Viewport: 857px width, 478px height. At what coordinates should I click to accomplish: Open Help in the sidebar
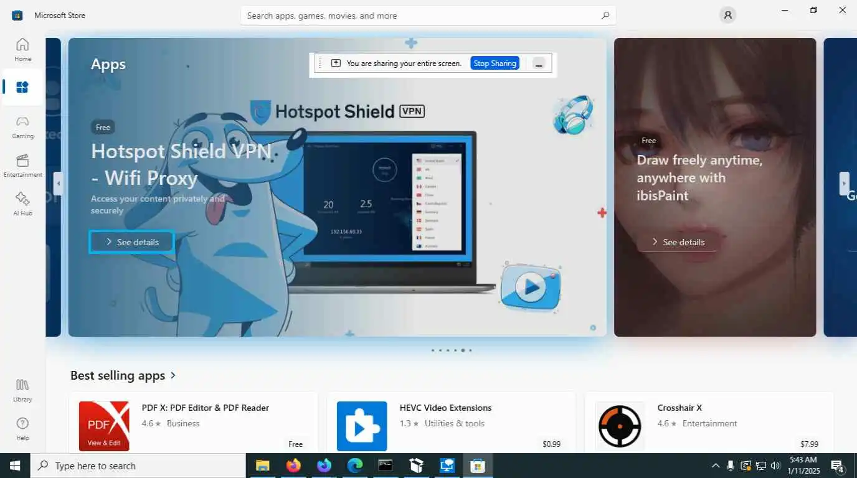[22, 428]
